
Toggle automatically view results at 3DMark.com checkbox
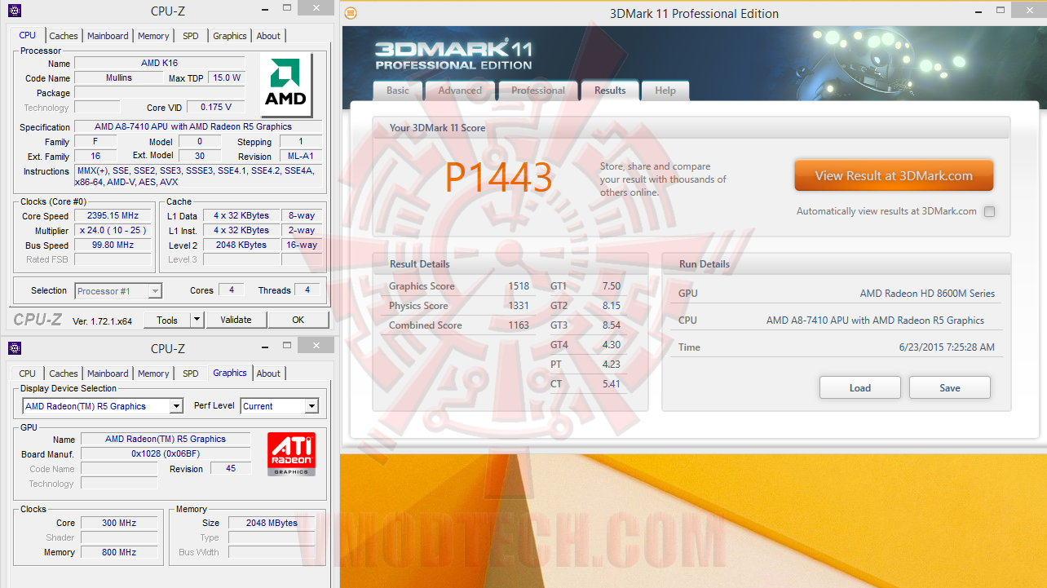tap(989, 211)
